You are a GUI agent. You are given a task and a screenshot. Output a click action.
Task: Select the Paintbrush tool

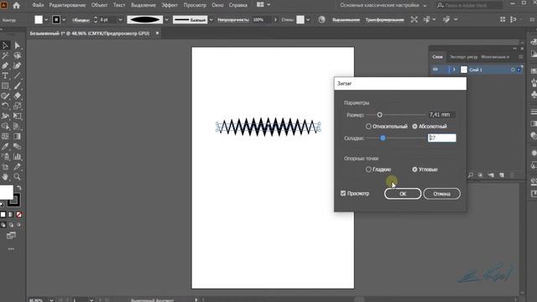tap(17, 86)
